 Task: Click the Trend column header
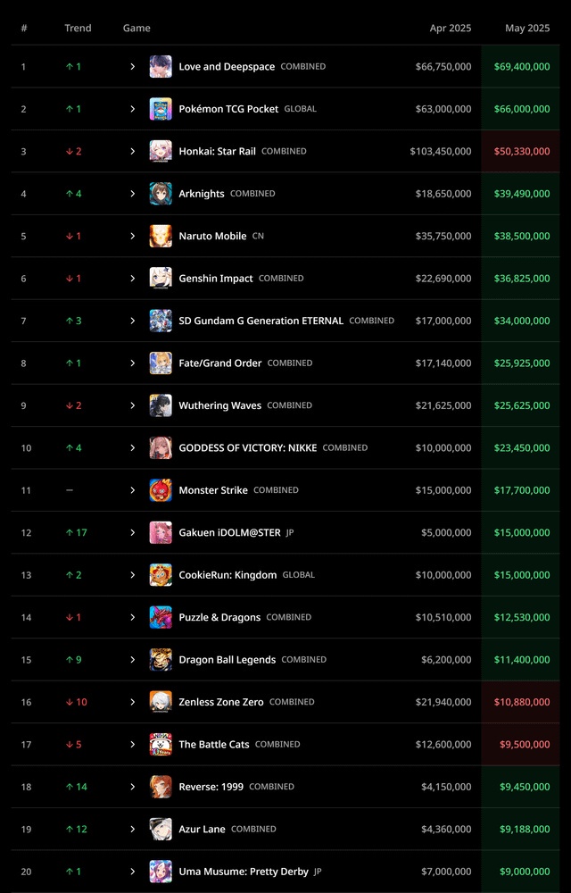78,29
